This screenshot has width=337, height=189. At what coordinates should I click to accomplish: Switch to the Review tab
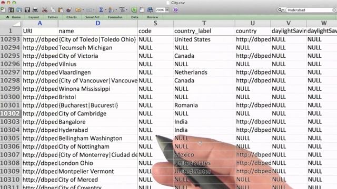tap(153, 17)
